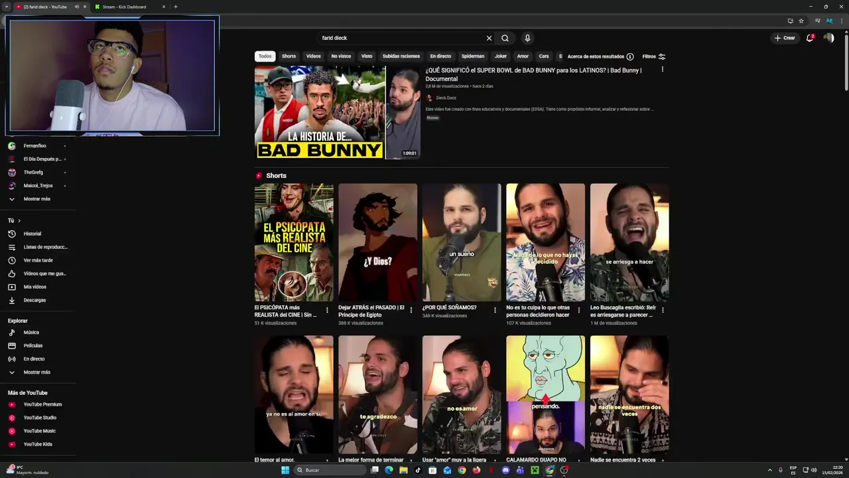Screen dimensions: 849x478
Task: Select the No vistos filter chip
Action: point(341,56)
